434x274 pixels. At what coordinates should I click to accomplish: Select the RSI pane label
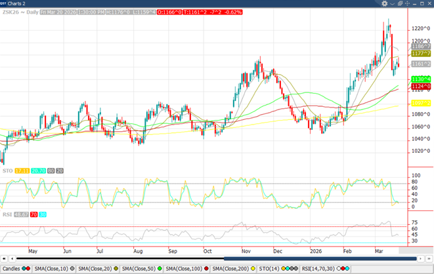tap(7, 214)
